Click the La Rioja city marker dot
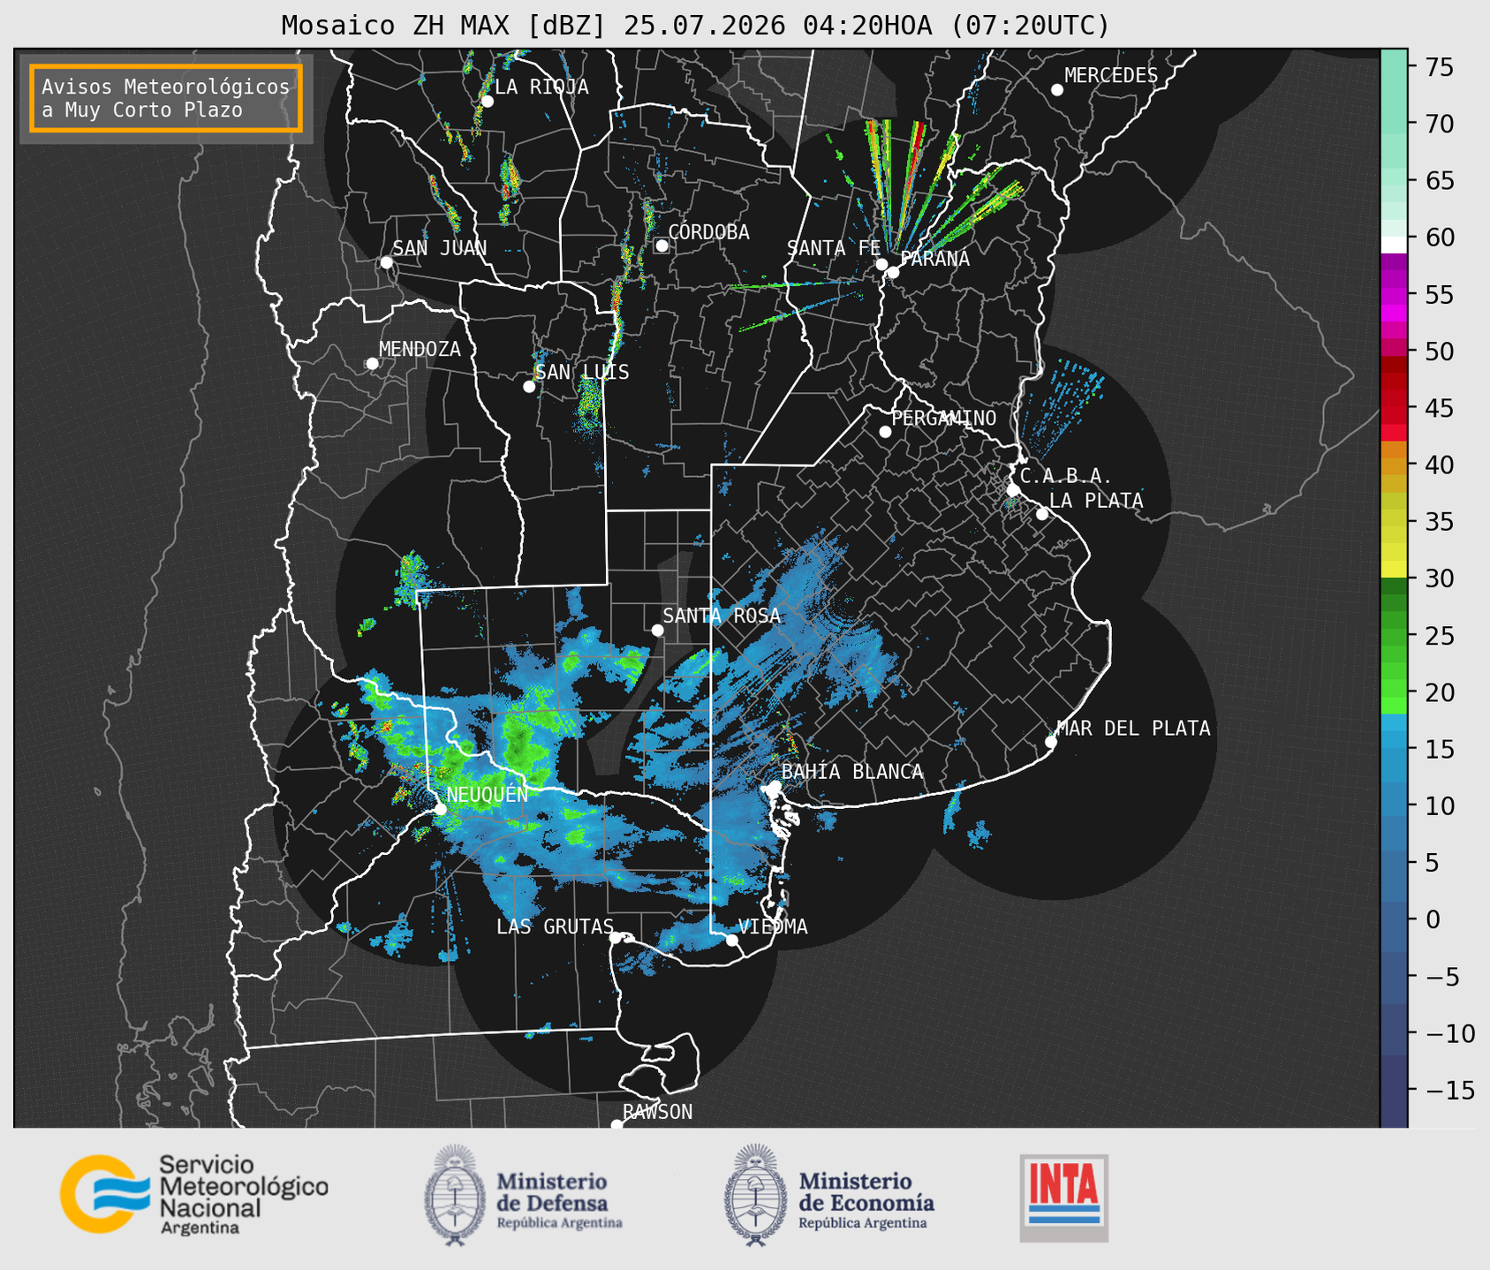The image size is (1490, 1270). (x=487, y=102)
